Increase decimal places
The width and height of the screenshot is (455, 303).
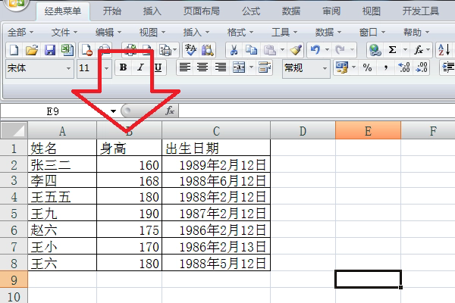tap(404, 68)
